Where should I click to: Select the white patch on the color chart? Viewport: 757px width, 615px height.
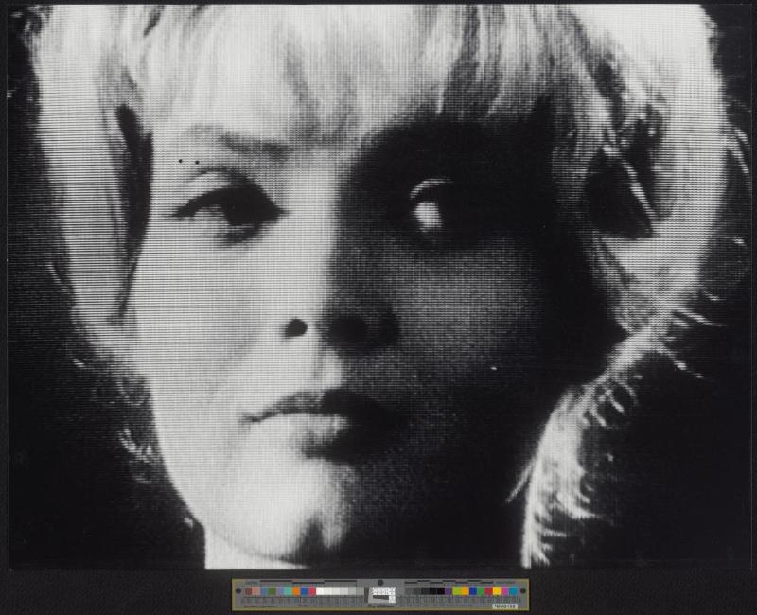[x=320, y=590]
